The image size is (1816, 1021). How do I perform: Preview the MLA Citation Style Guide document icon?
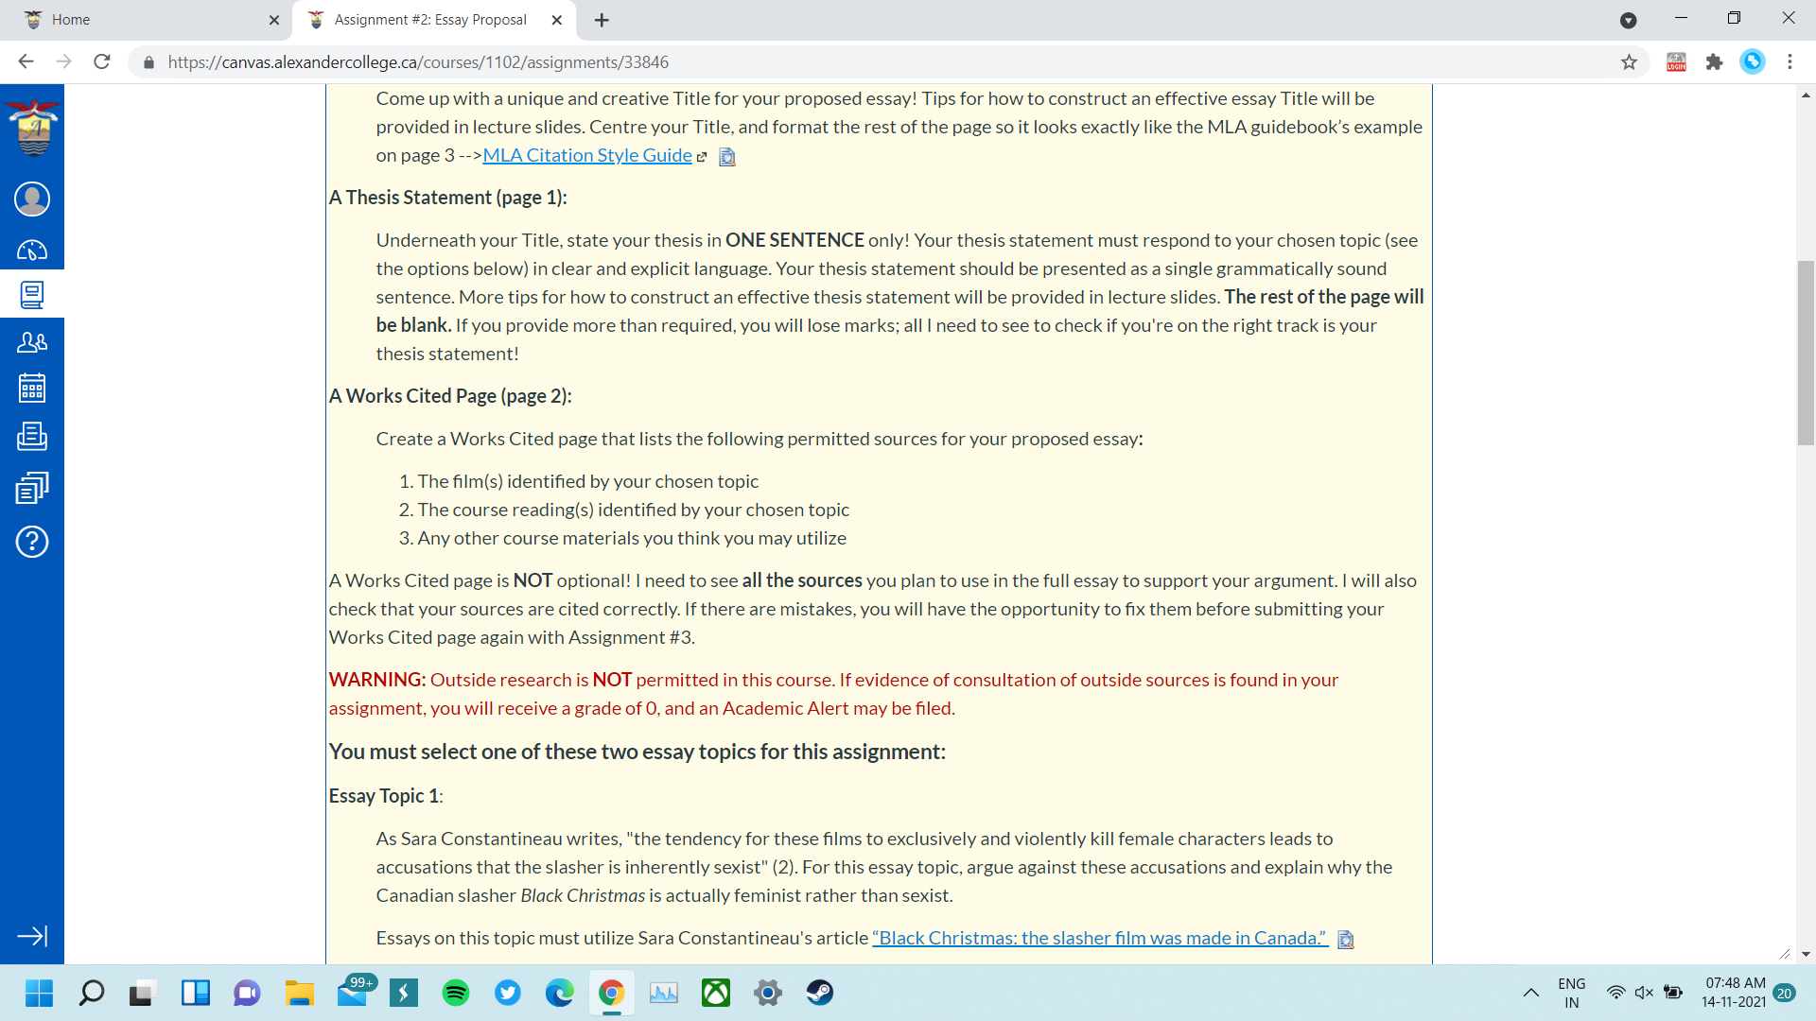tap(727, 157)
